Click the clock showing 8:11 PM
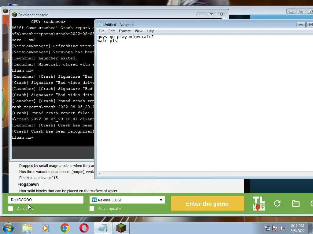 click(x=297, y=226)
